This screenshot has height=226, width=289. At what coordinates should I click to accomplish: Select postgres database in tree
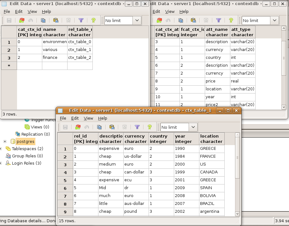[25, 141]
